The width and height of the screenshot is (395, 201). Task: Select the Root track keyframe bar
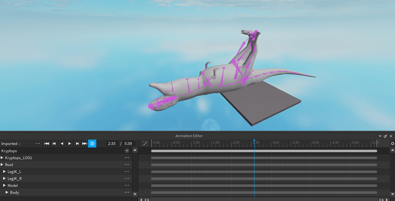point(264,165)
